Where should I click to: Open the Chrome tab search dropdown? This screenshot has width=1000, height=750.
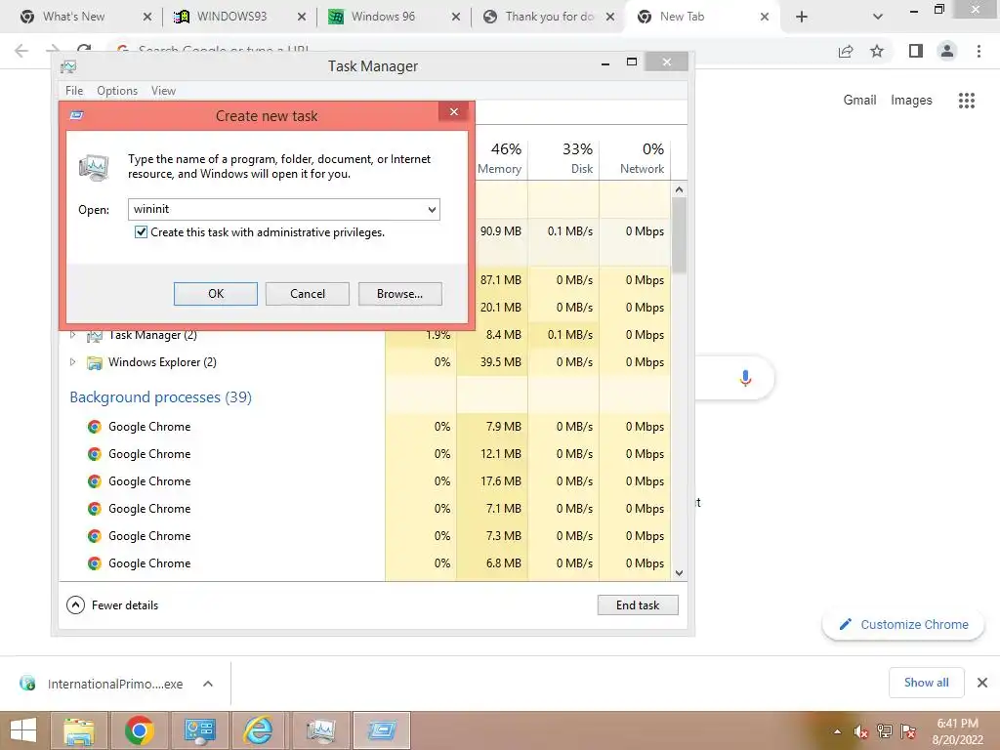pyautogui.click(x=878, y=17)
